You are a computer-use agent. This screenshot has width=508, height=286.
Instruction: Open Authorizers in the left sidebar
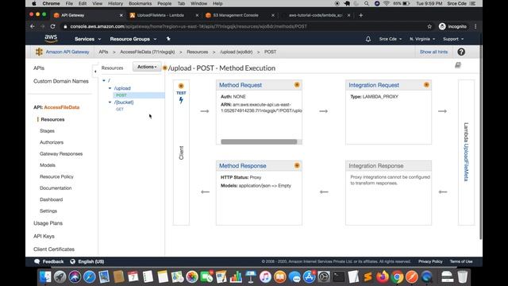click(52, 142)
